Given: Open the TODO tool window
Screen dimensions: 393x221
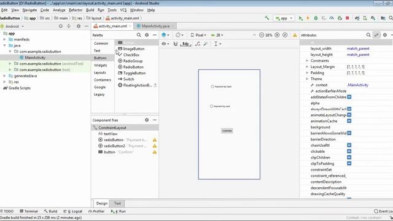Looking at the screenshot, I should [x=7, y=211].
